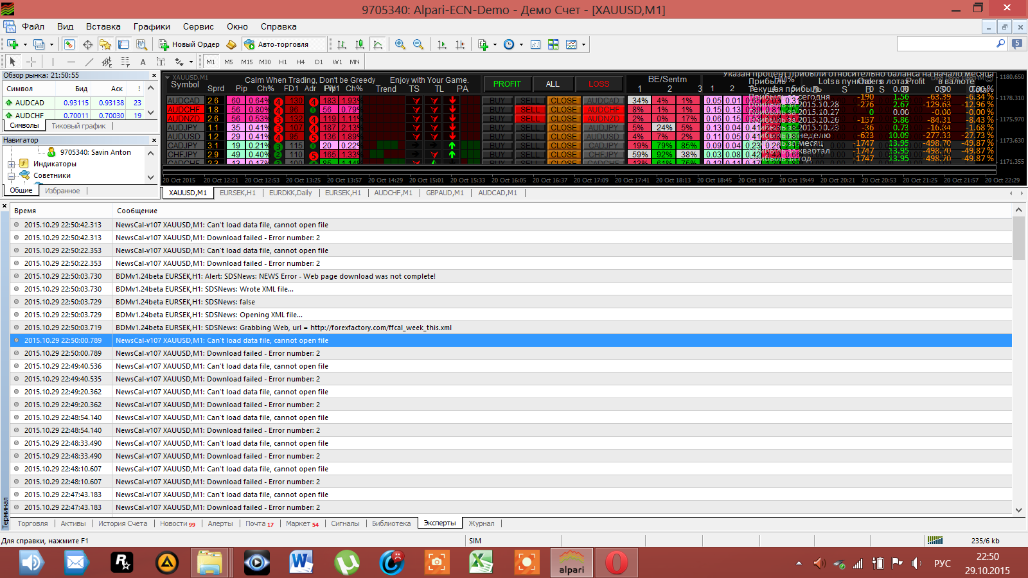Select the highlighted 22:50:00.789 log row

tap(511, 340)
